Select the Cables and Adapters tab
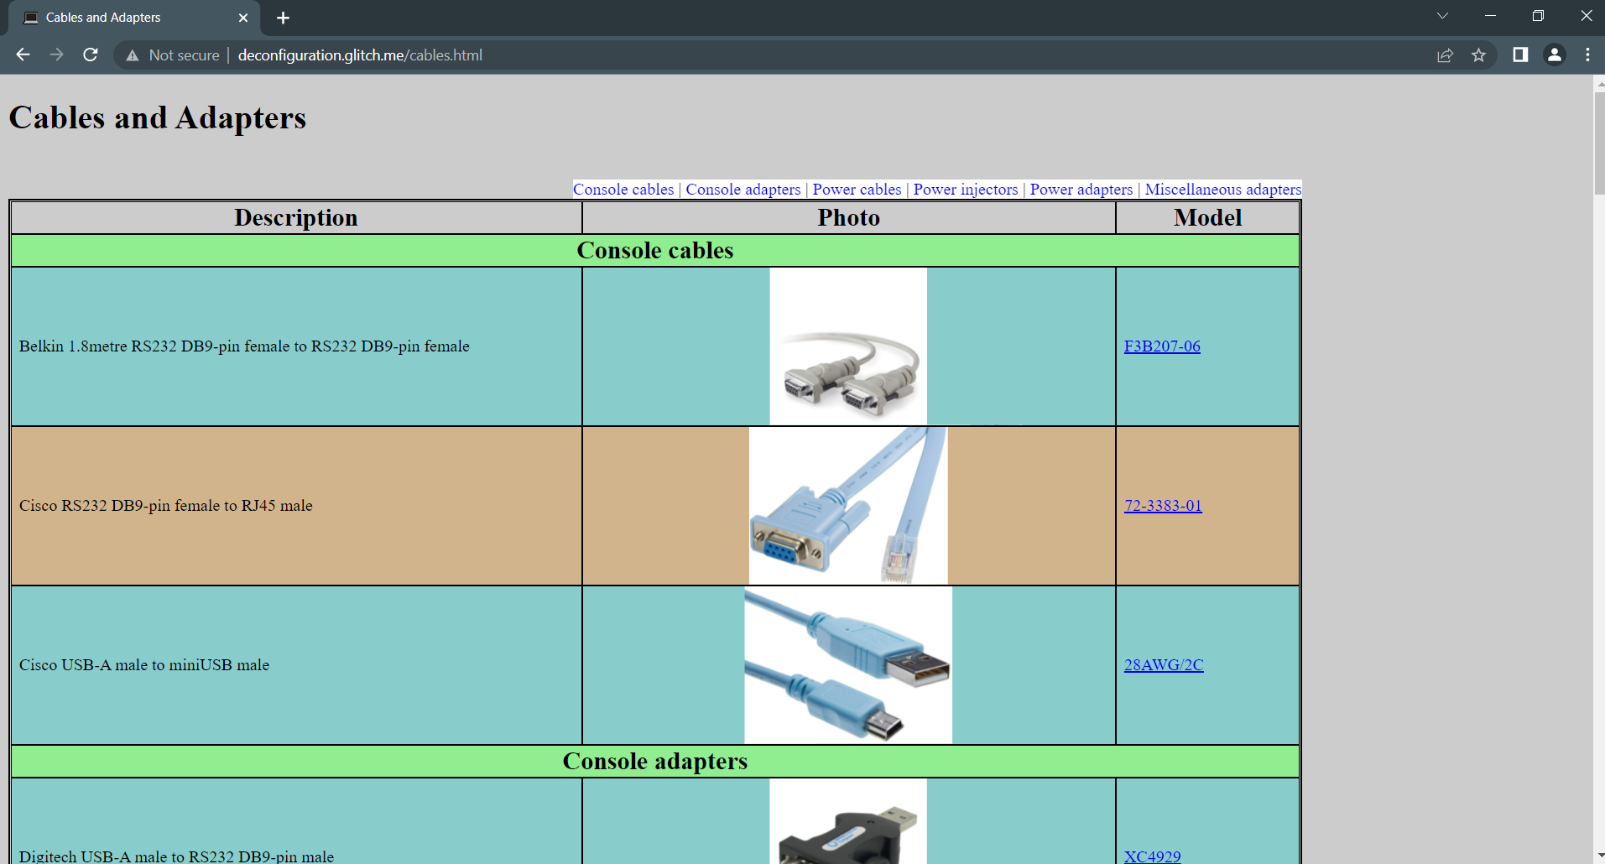This screenshot has width=1605, height=864. (117, 17)
